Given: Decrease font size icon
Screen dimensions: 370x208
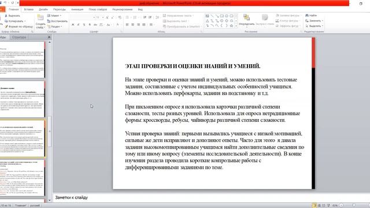Looking at the screenshot, I should 113,17.
